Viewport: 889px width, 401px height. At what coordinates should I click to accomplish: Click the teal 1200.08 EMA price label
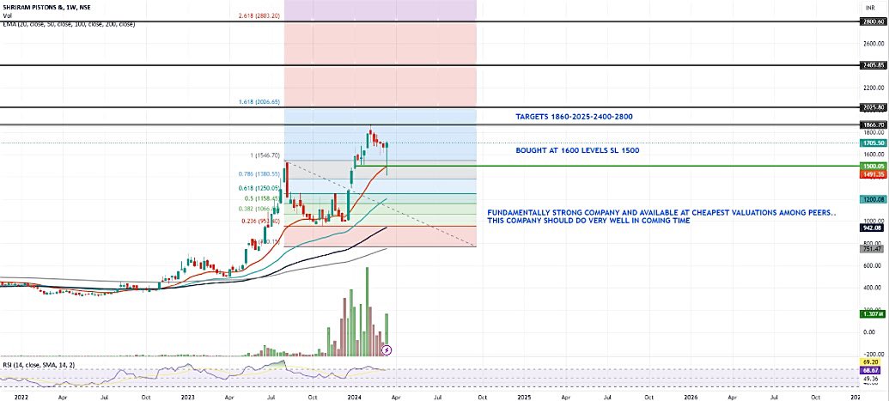873,200
